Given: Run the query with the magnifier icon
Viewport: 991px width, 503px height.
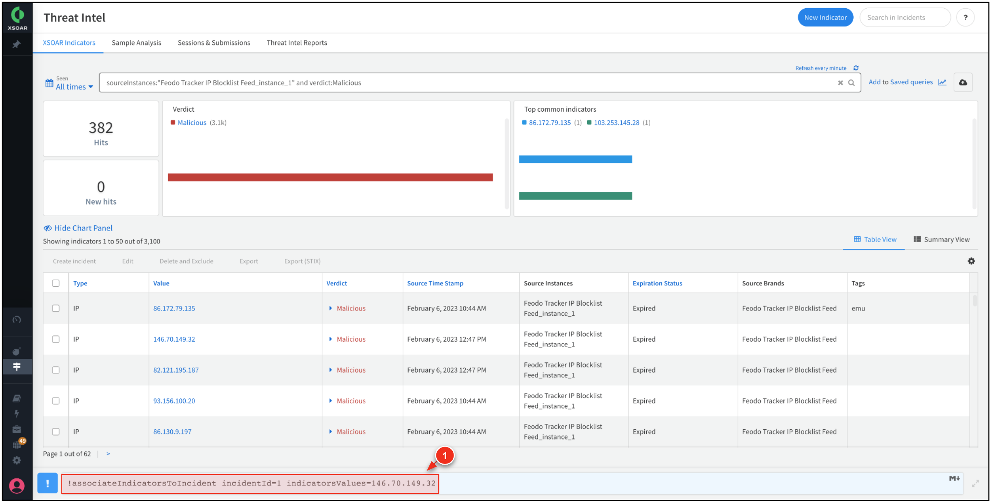Looking at the screenshot, I should (x=851, y=83).
